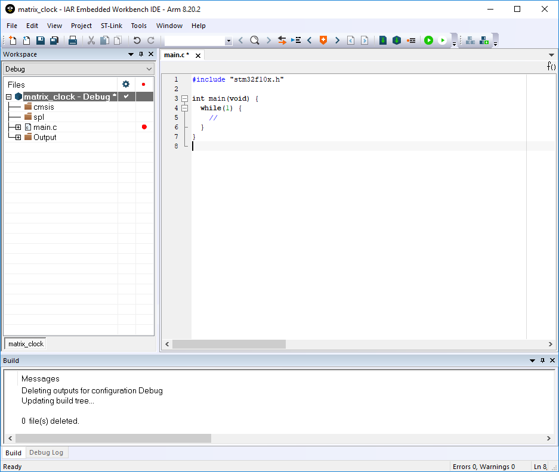Toggle checkmark on matrix_clock - Debug row
The height and width of the screenshot is (472, 559).
(x=126, y=96)
